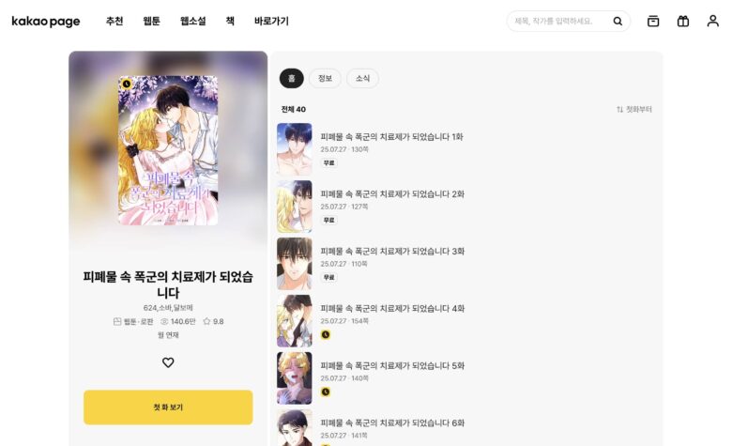Open the episode 3화 thumbnail
Viewport: 732px width, 446px height.
pos(294,264)
